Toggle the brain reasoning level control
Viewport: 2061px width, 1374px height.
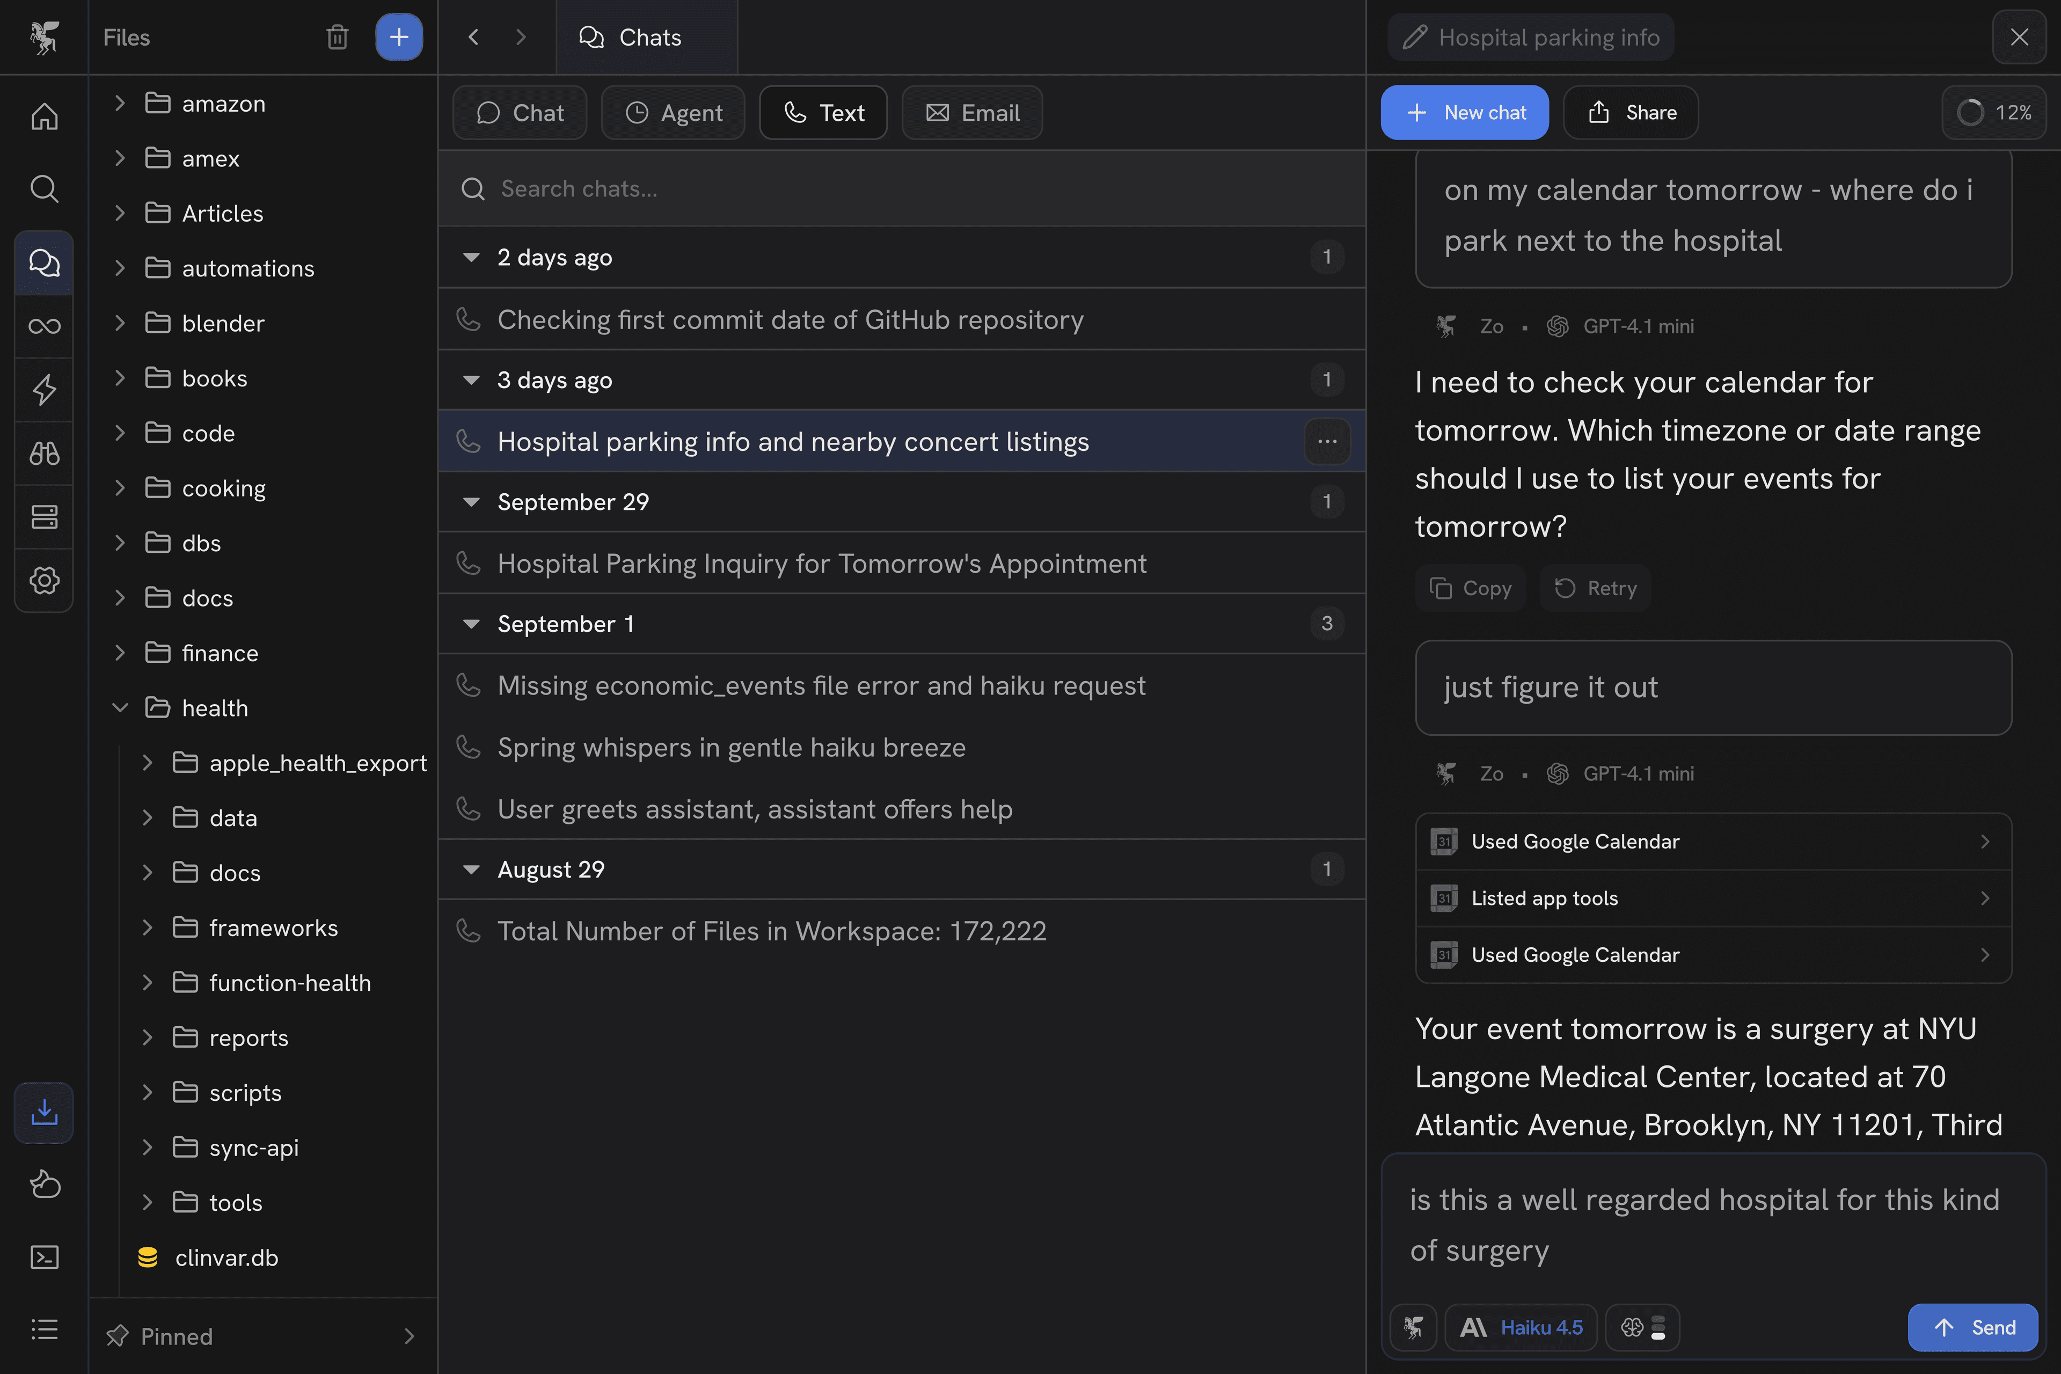click(1642, 1327)
